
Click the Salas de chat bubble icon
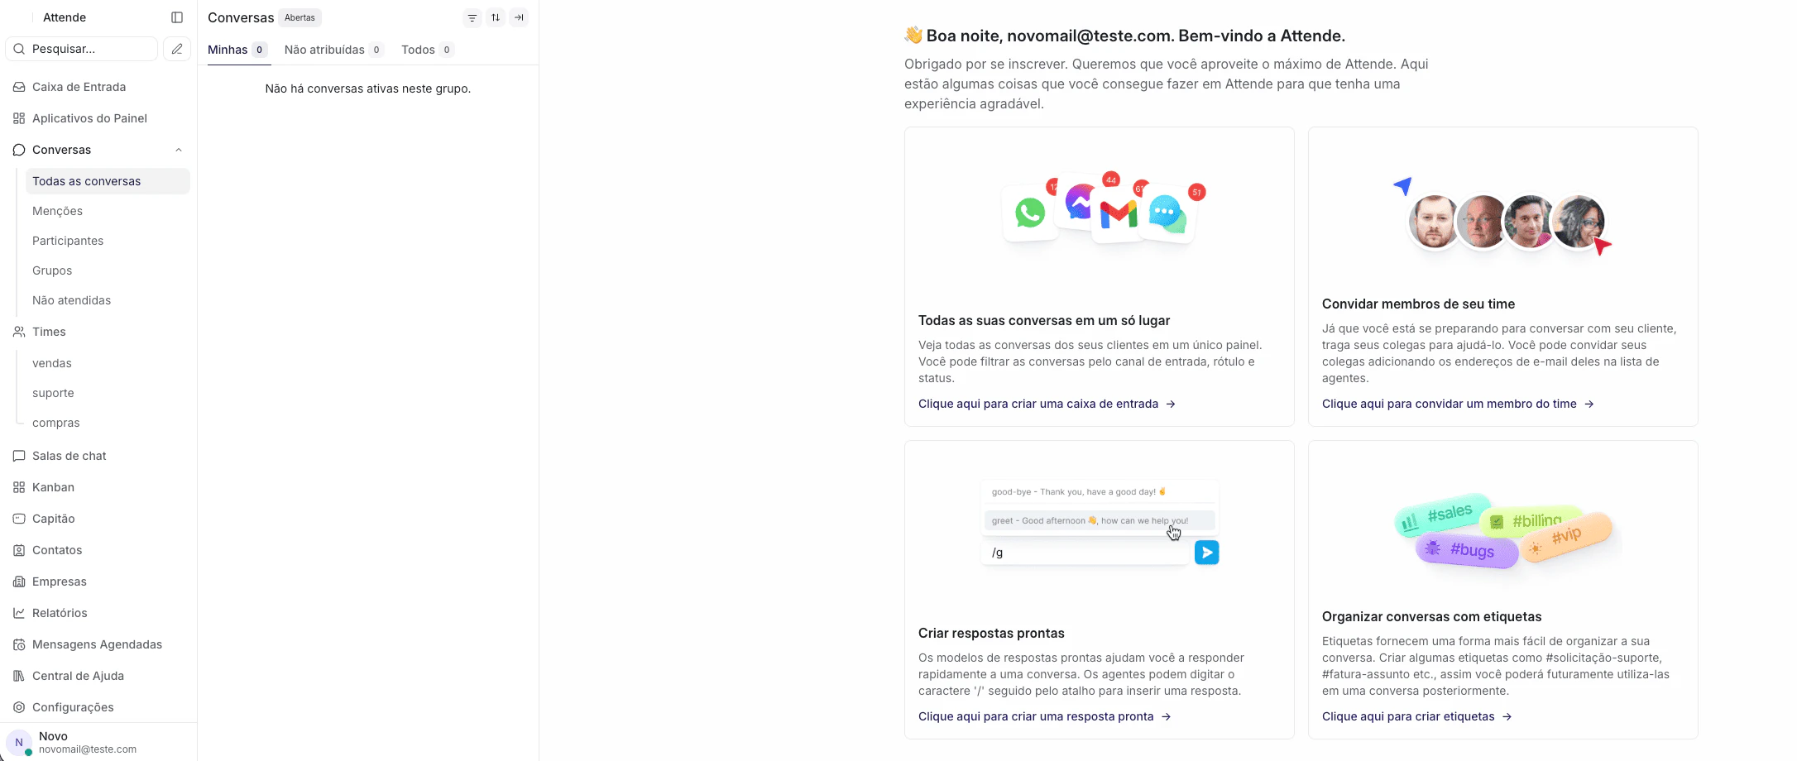coord(19,456)
